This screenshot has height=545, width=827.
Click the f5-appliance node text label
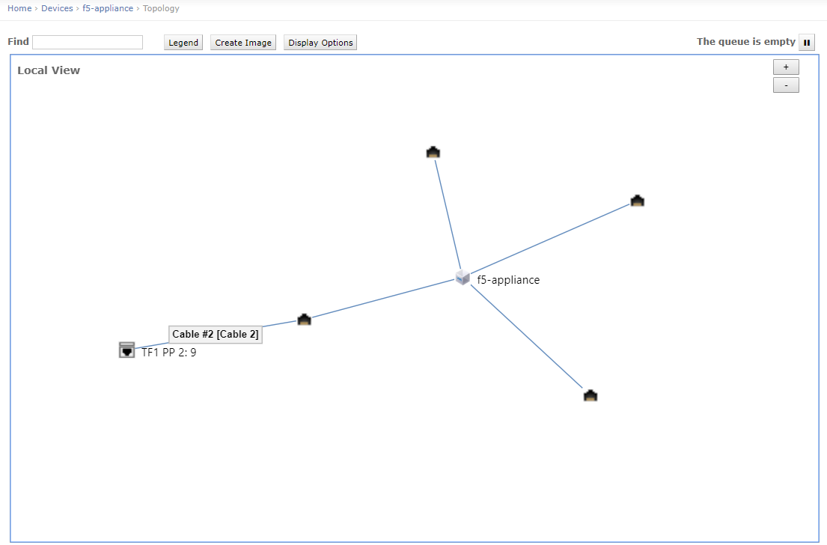[x=508, y=280]
